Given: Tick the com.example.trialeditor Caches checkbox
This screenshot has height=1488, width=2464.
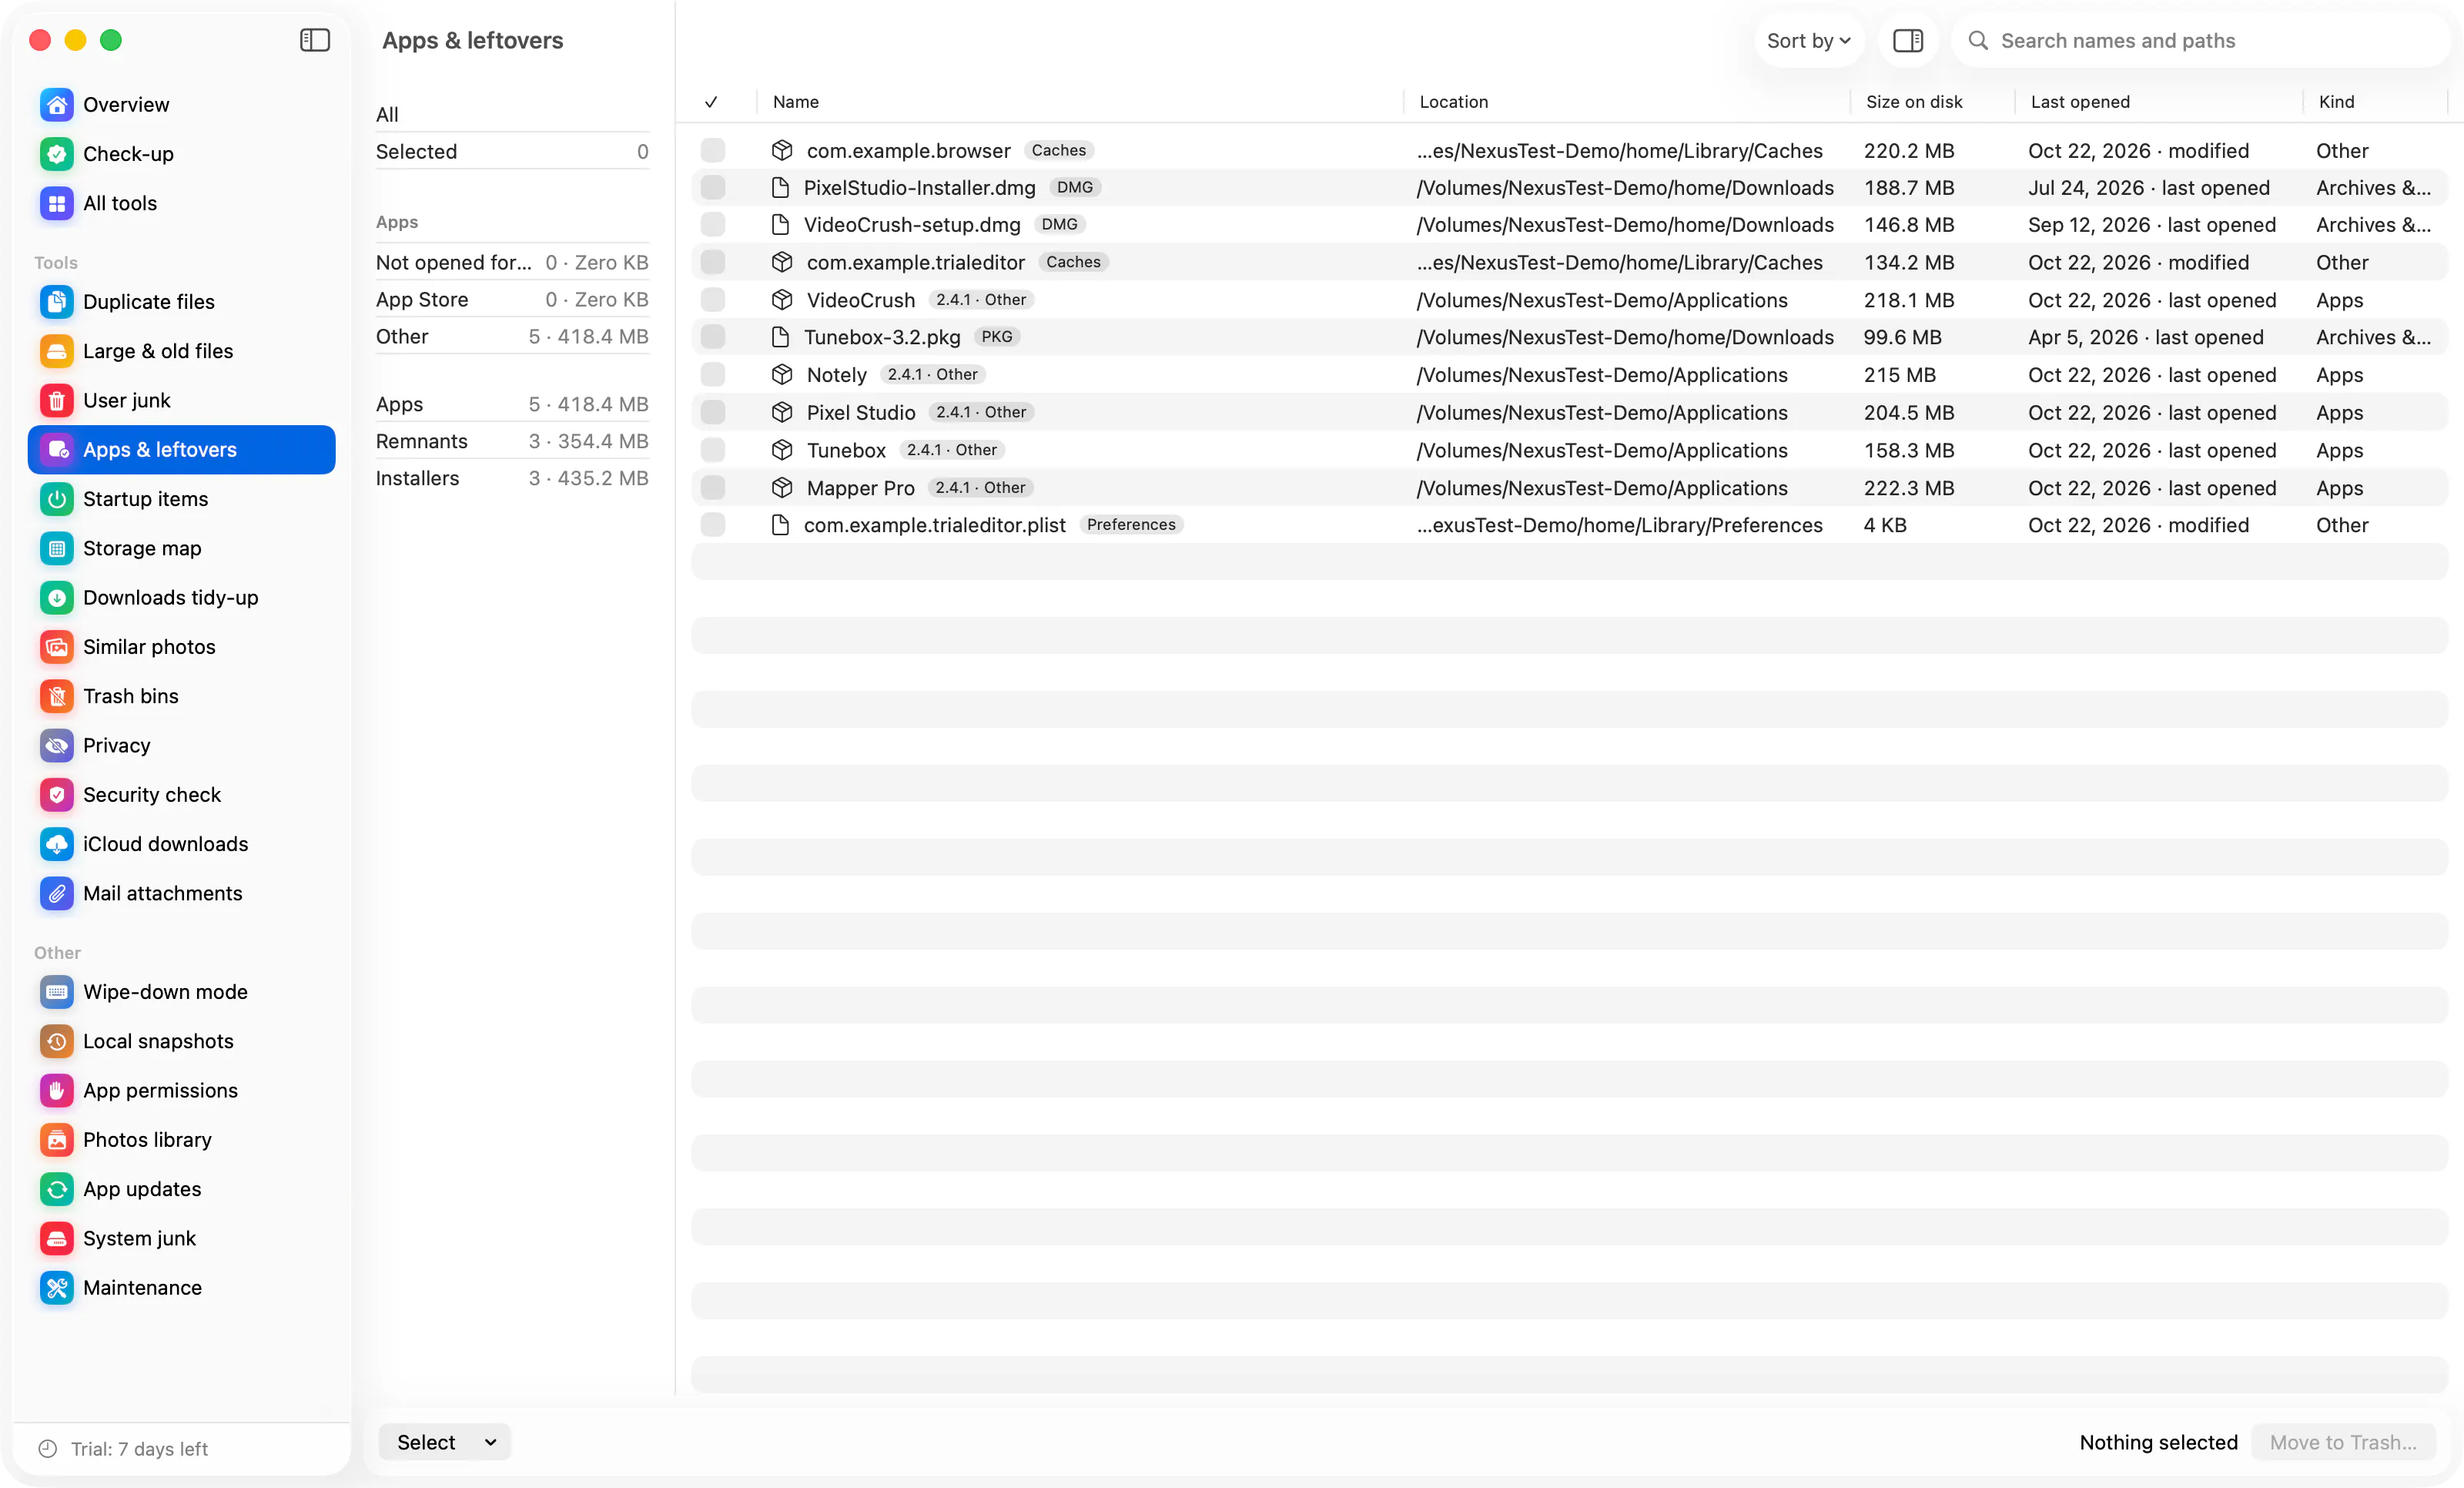Looking at the screenshot, I should (x=713, y=262).
